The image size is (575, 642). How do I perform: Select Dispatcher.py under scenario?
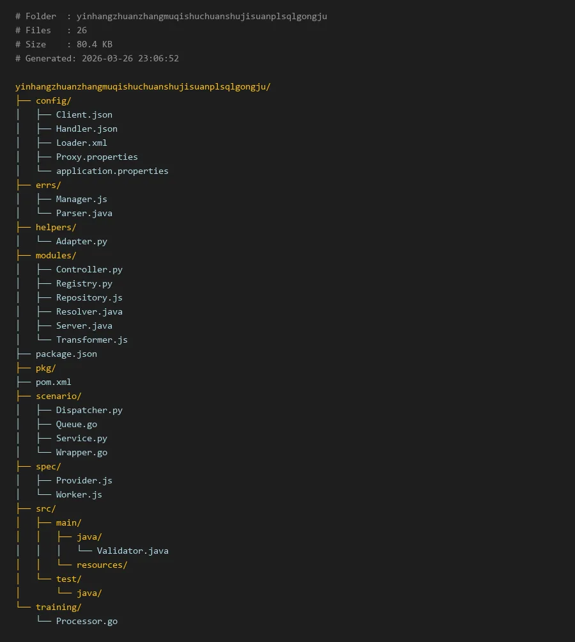pyautogui.click(x=89, y=411)
